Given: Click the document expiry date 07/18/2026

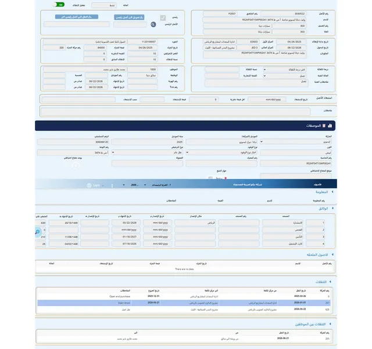Looking at the screenshot, I should tap(126, 243).
